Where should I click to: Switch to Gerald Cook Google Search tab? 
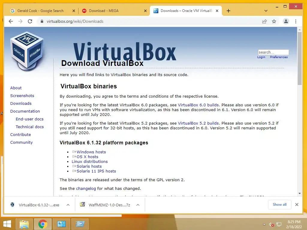click(40, 11)
